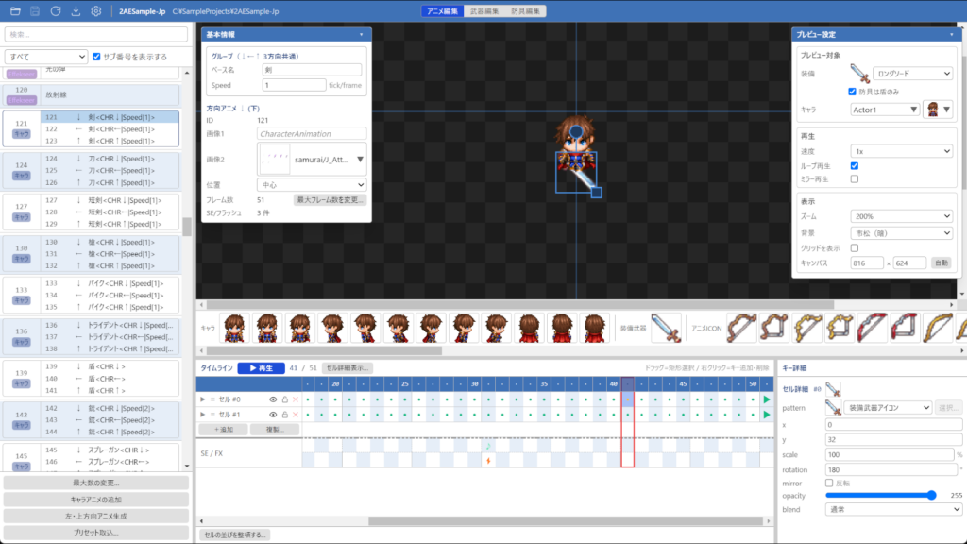
Task: Delete セル #0 with the red X icon
Action: tap(296, 399)
